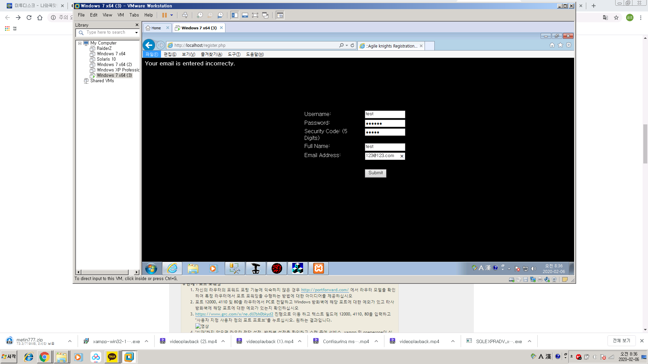The height and width of the screenshot is (364, 648).
Task: Pause the virtual machine with the suspend icon
Action: (164, 15)
